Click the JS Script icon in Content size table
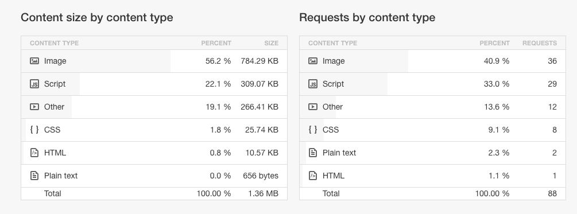The height and width of the screenshot is (214, 577). coord(34,84)
